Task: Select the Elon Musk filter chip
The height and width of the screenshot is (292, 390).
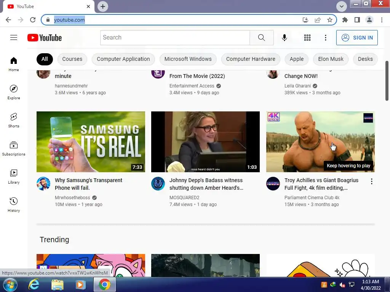Action: (331, 59)
